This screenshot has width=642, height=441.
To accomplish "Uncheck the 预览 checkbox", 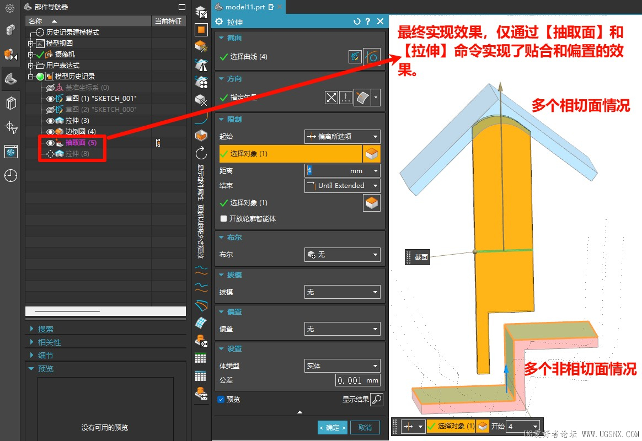I will coord(221,399).
